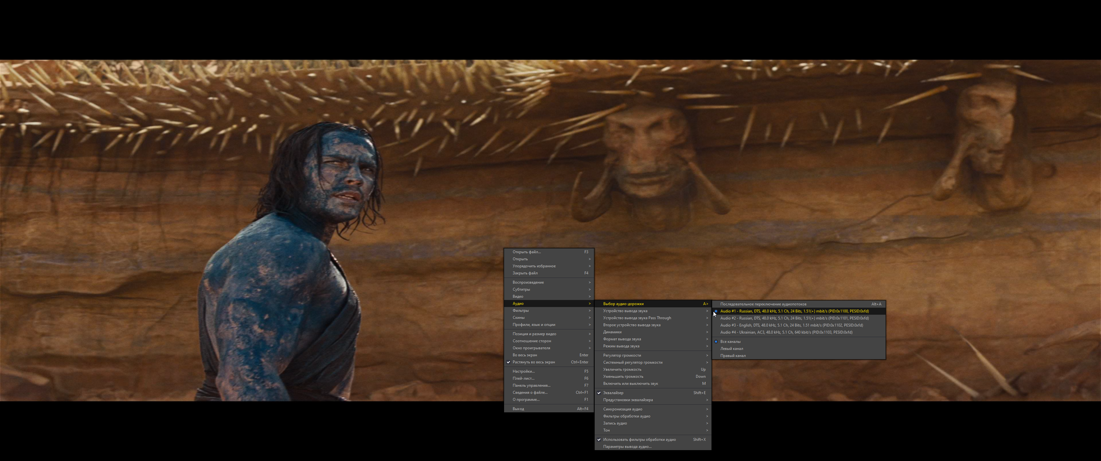Screen dimensions: 1101x461
Task: Expand 'Профили, язык и опции' submenu
Action: (x=549, y=325)
